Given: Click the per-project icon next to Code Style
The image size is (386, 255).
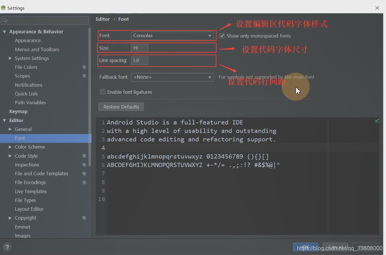Looking at the screenshot, I should click(x=84, y=156).
